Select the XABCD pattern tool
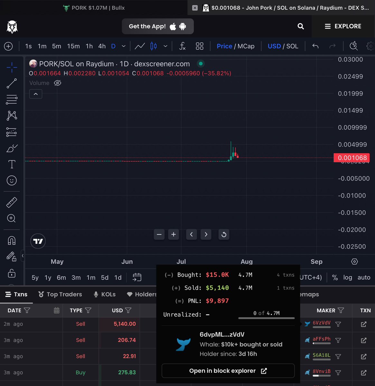This screenshot has height=386, width=375. click(x=12, y=115)
